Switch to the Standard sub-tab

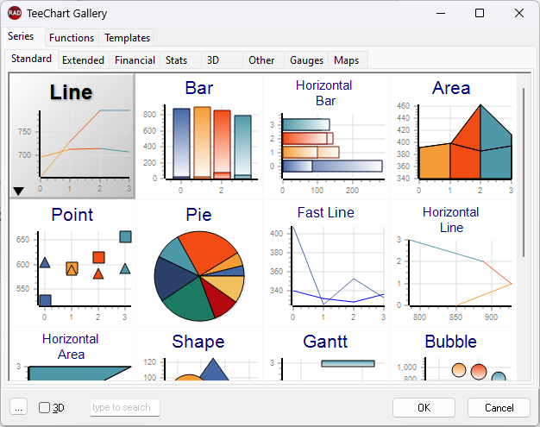click(x=31, y=59)
